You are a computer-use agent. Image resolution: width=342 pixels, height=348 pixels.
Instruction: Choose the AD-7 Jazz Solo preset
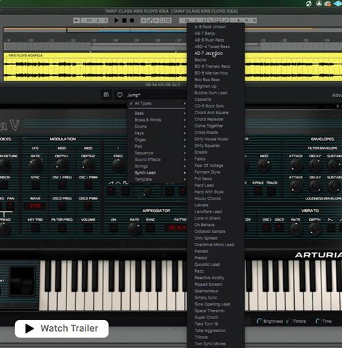[x=215, y=53]
